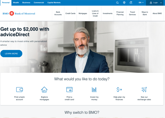This screenshot has width=165, height=118.
Task: Select the house icon for mortgages
Action: click(x=44, y=89)
